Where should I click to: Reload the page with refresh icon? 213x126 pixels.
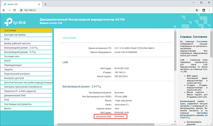tap(15, 10)
